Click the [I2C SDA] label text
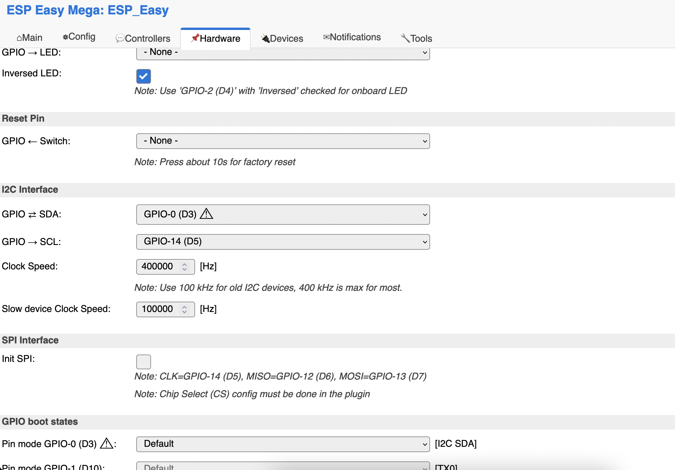 (x=456, y=444)
